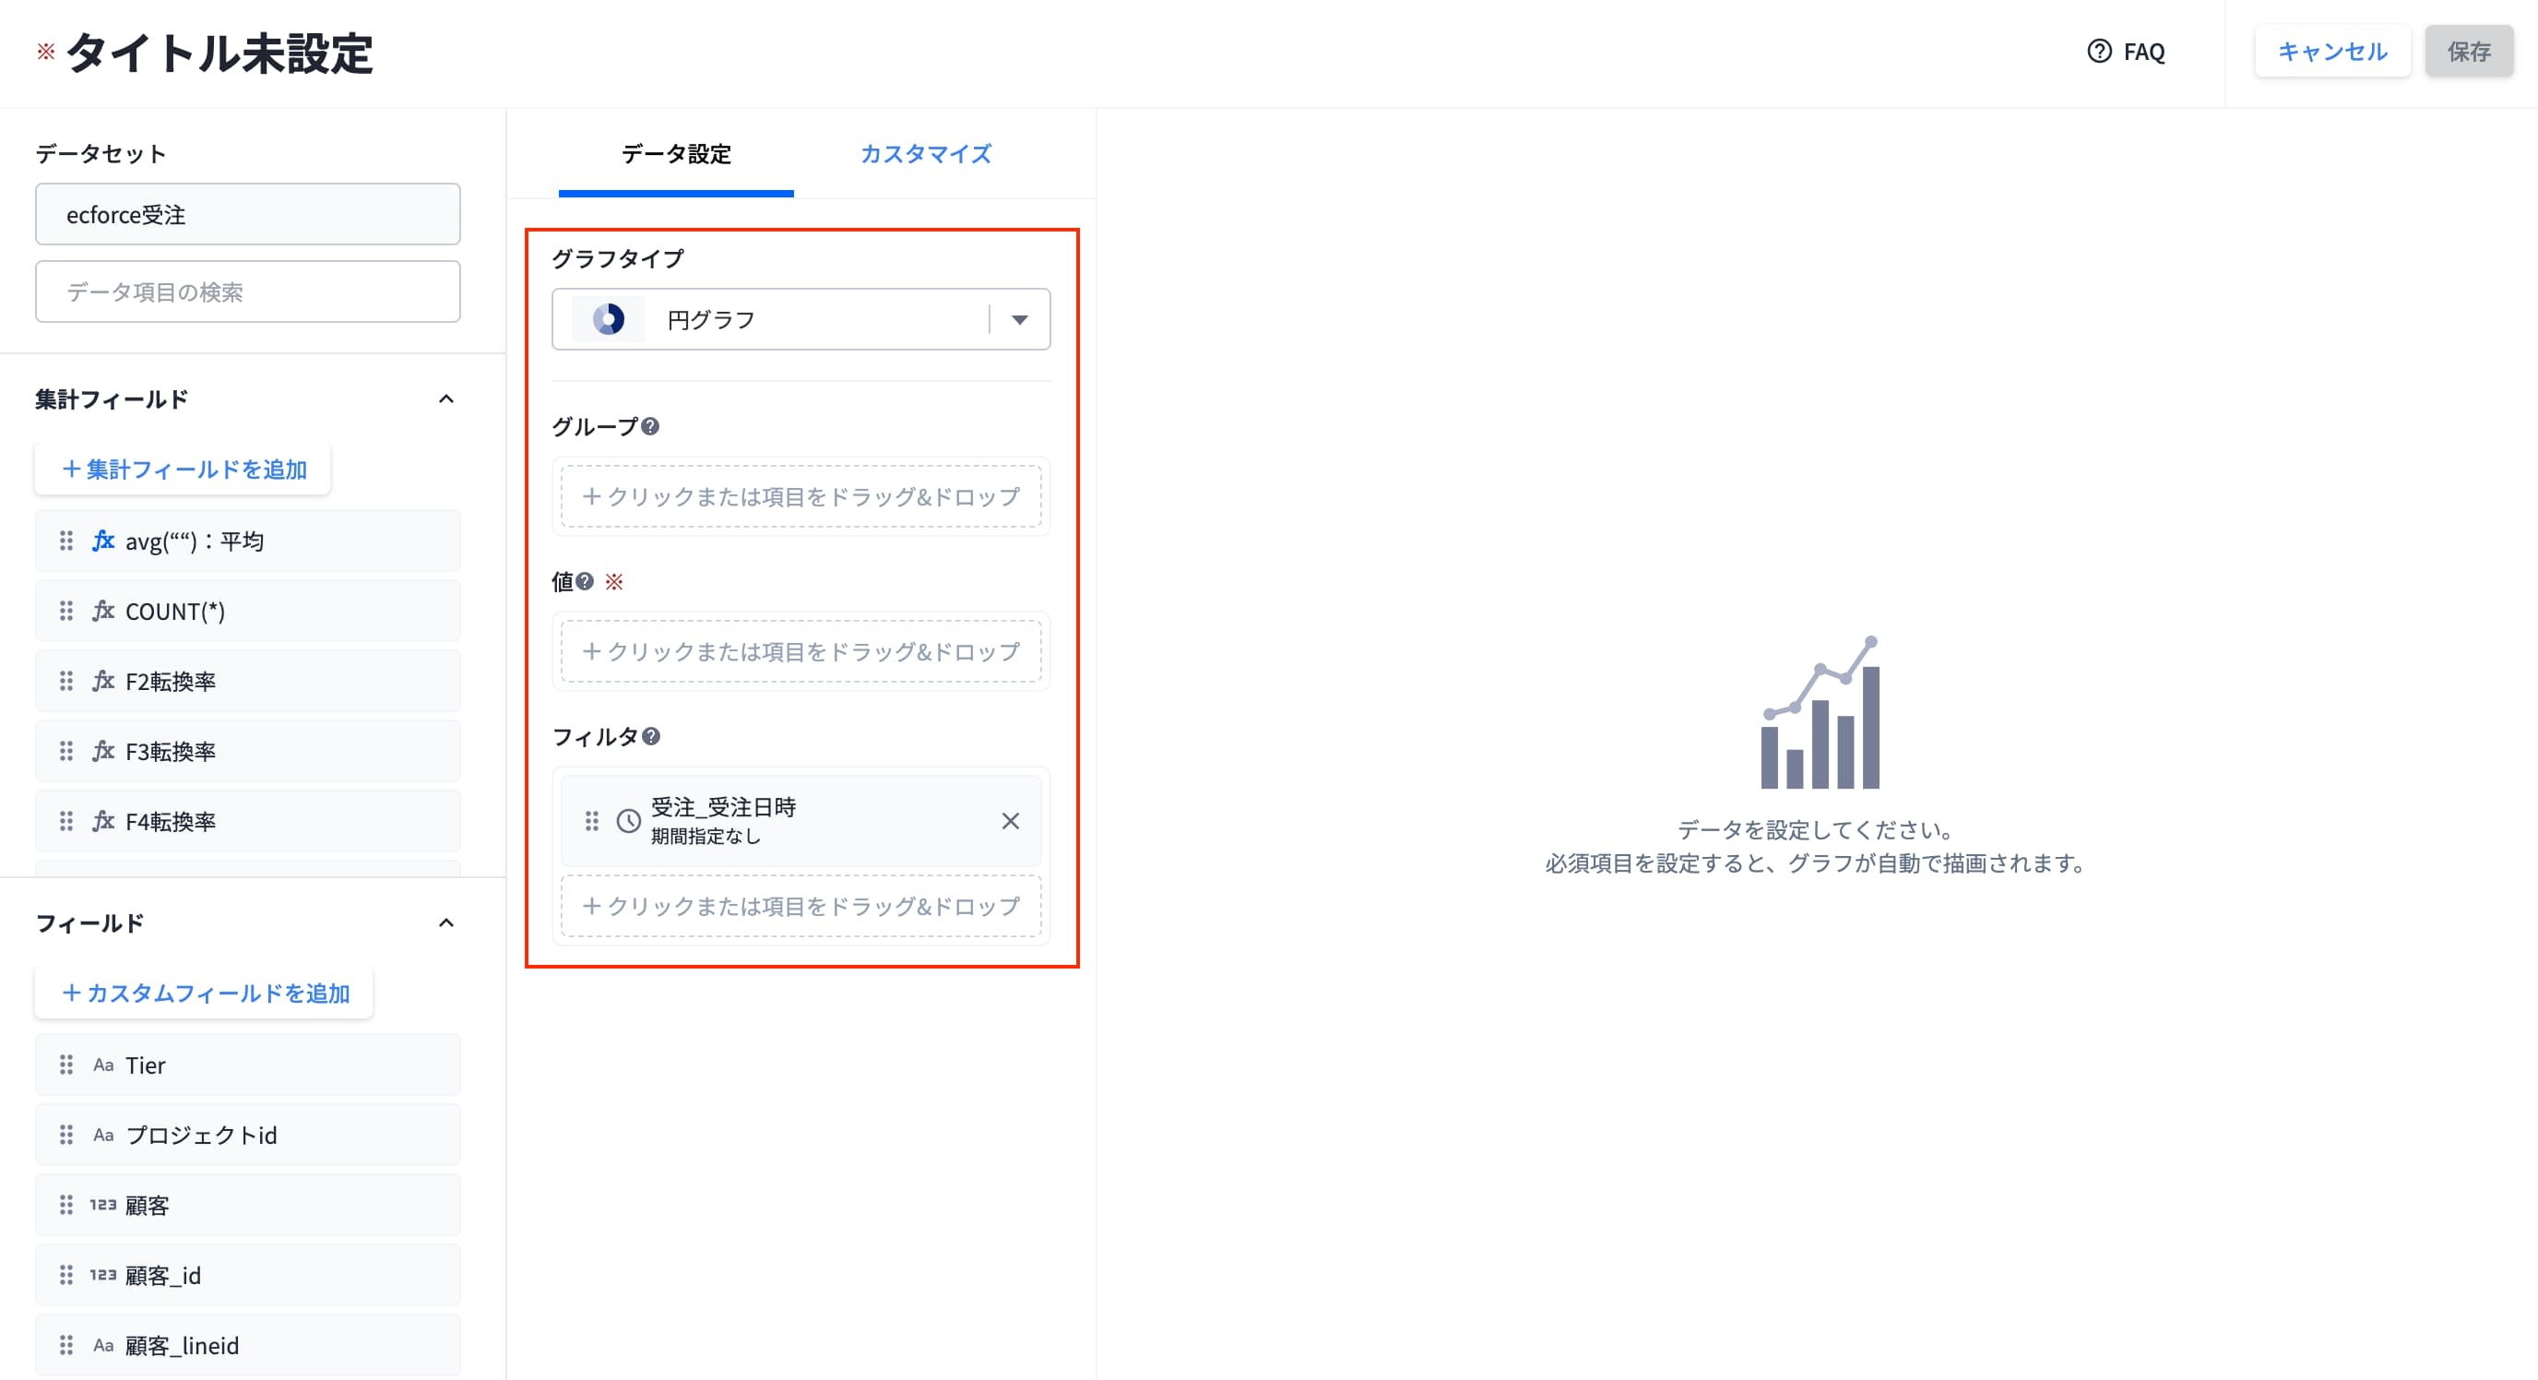The image size is (2538, 1380).
Task: Click the タイトル未設定 title
Action: [219, 54]
